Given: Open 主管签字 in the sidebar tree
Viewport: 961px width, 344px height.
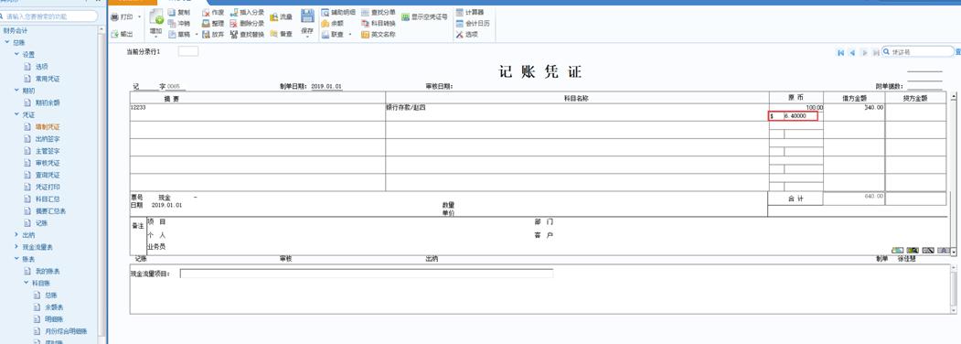Looking at the screenshot, I should point(48,151).
